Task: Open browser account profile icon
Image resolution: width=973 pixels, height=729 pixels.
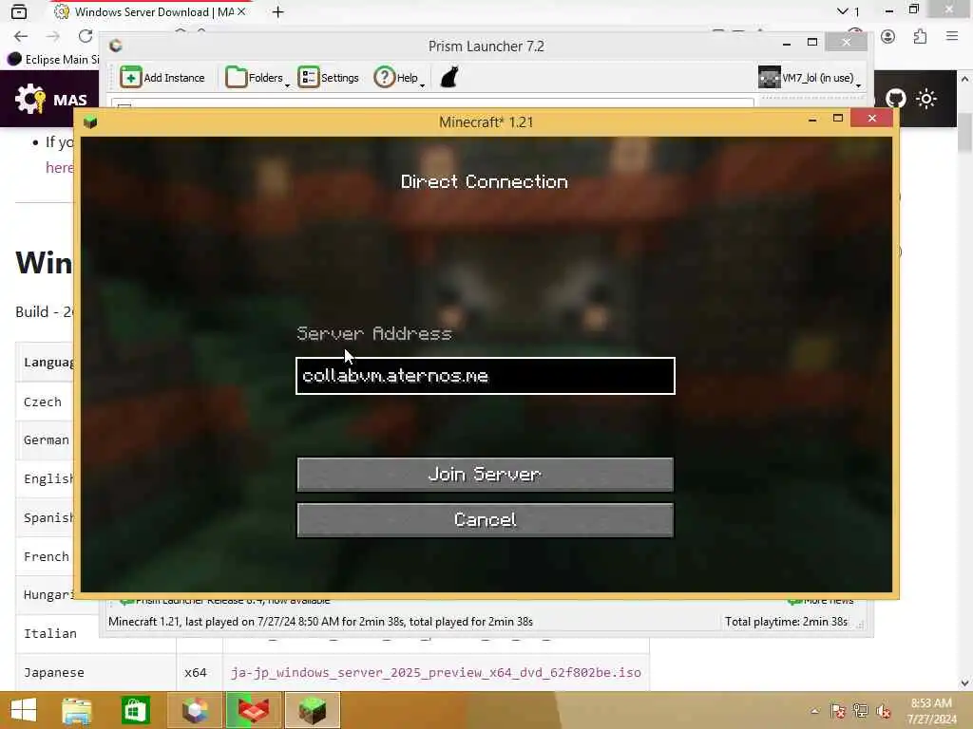Action: 888,36
